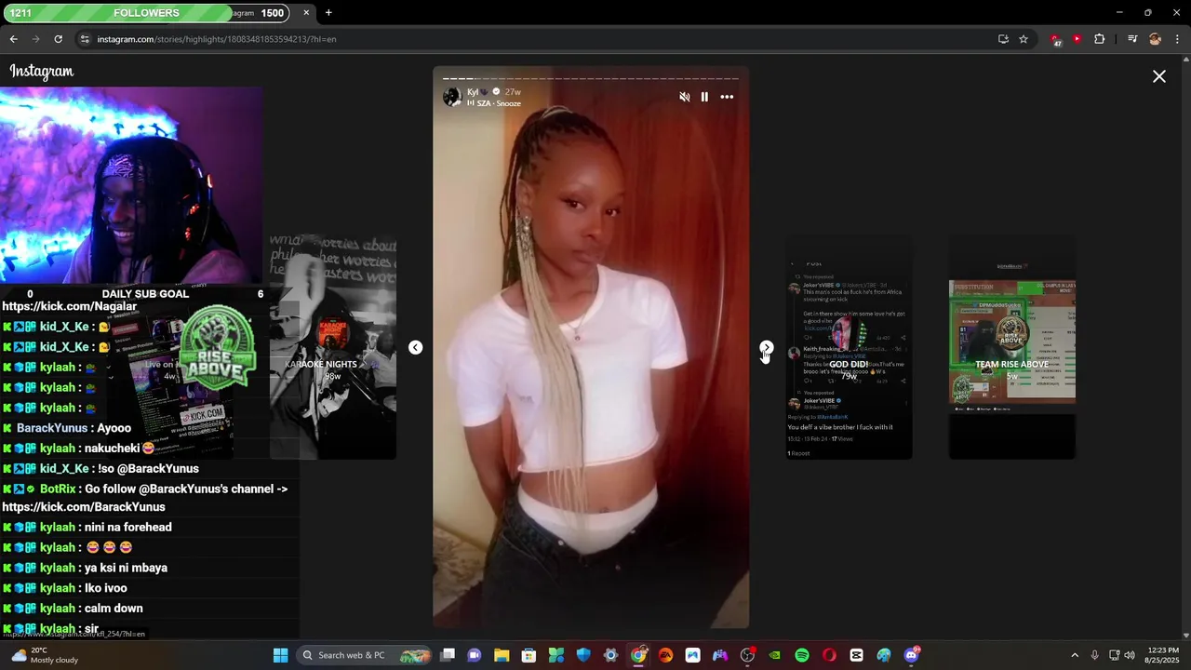
Task: Open the GOD DID! highlight thumbnail
Action: point(849,347)
